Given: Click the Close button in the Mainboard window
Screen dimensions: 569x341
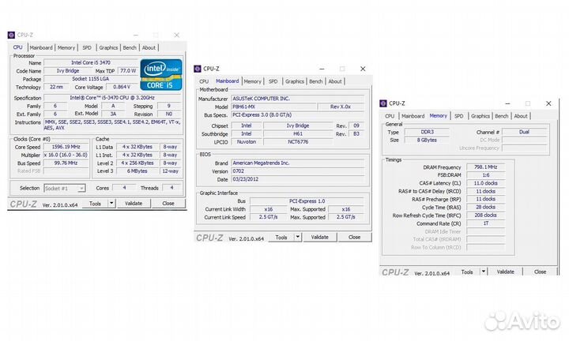Looking at the screenshot, I should pyautogui.click(x=355, y=238).
